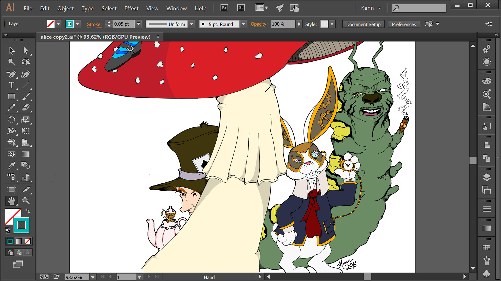Viewport: 501px width, 281px height.
Task: Select the Selection tool (black arrow)
Action: [11, 50]
